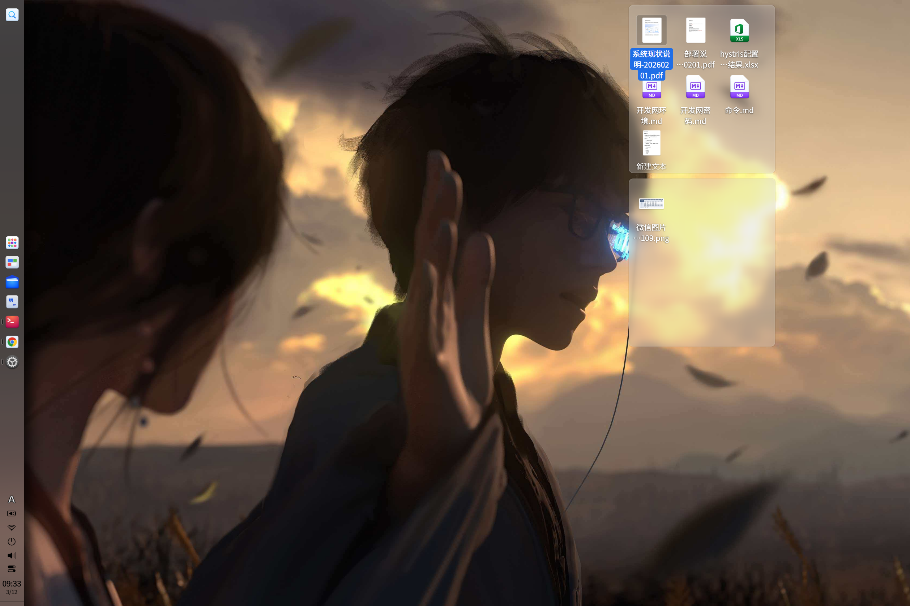Select the 开发网密码.md file
Viewport: 910px width, 606px height.
pos(696,87)
